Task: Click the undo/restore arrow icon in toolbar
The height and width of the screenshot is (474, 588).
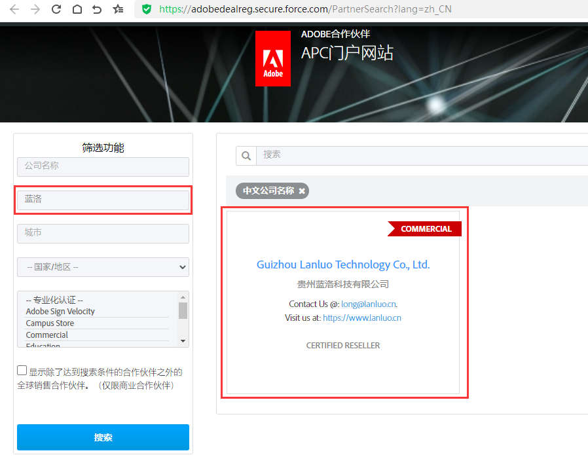Action: coord(97,9)
